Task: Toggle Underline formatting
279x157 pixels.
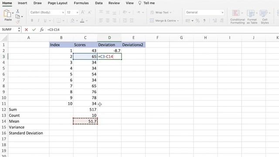Action: [x=45, y=20]
